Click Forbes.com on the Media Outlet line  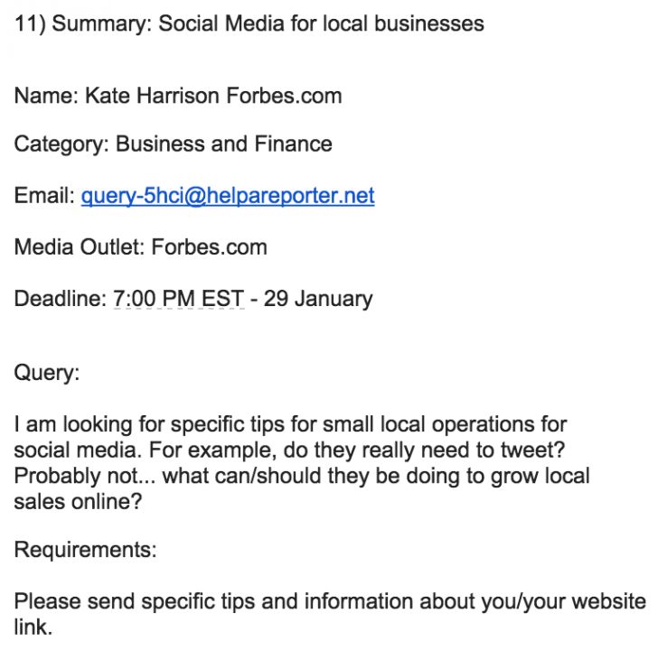(209, 246)
